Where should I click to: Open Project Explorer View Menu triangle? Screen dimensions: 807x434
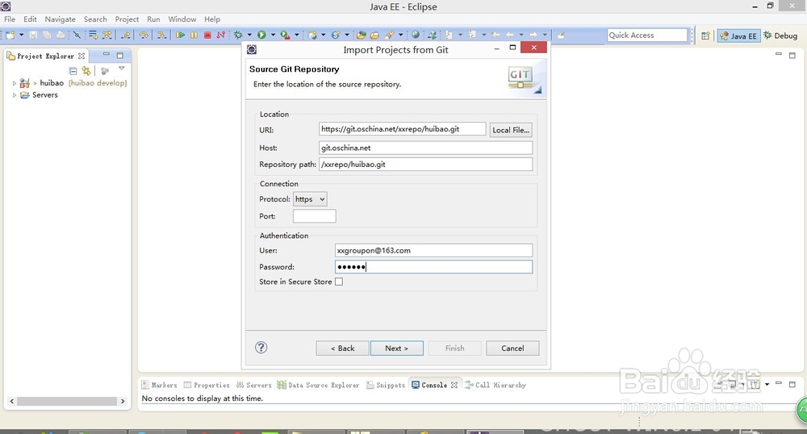coord(122,68)
